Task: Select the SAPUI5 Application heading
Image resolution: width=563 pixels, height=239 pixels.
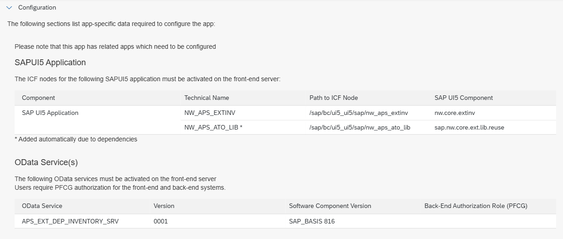Action: (50, 62)
